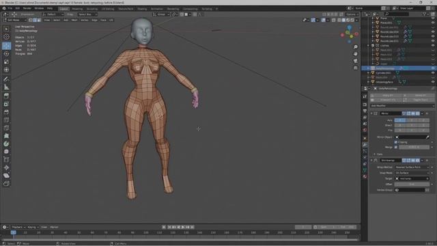Toggle Mirror modifier Y axis
Screen dimensions: 437x246
pyautogui.click(x=412, y=120)
